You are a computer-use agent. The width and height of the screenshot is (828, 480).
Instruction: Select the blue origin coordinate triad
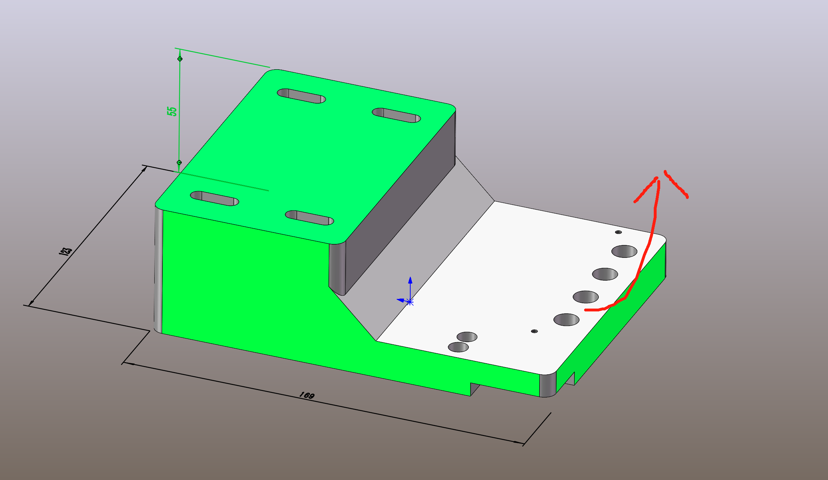pos(410,299)
